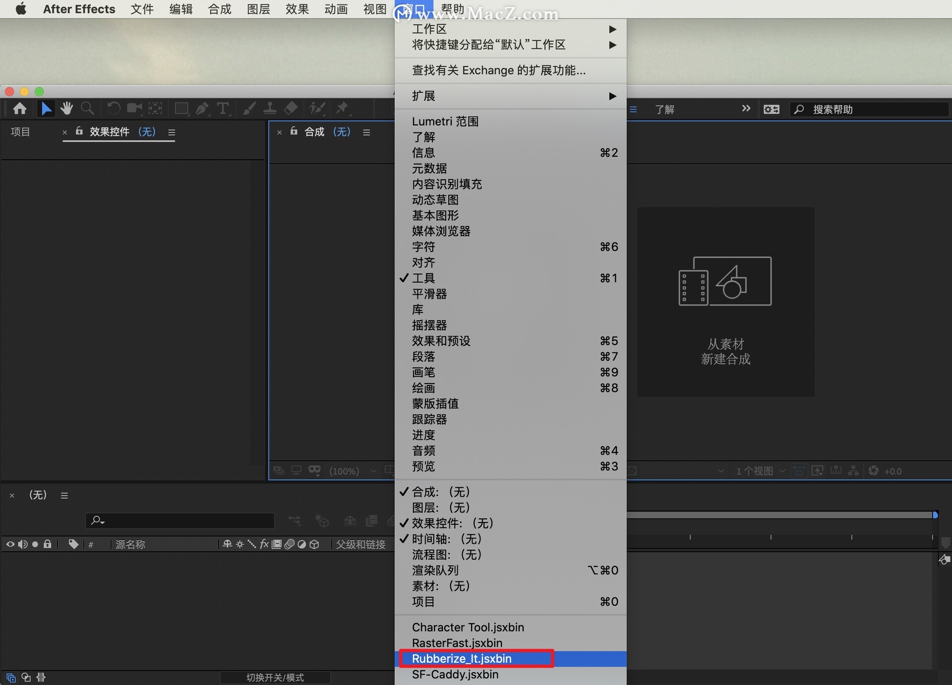Viewport: 952px width, 685px height.
Task: Show more workspaces via double chevron
Action: point(746,109)
